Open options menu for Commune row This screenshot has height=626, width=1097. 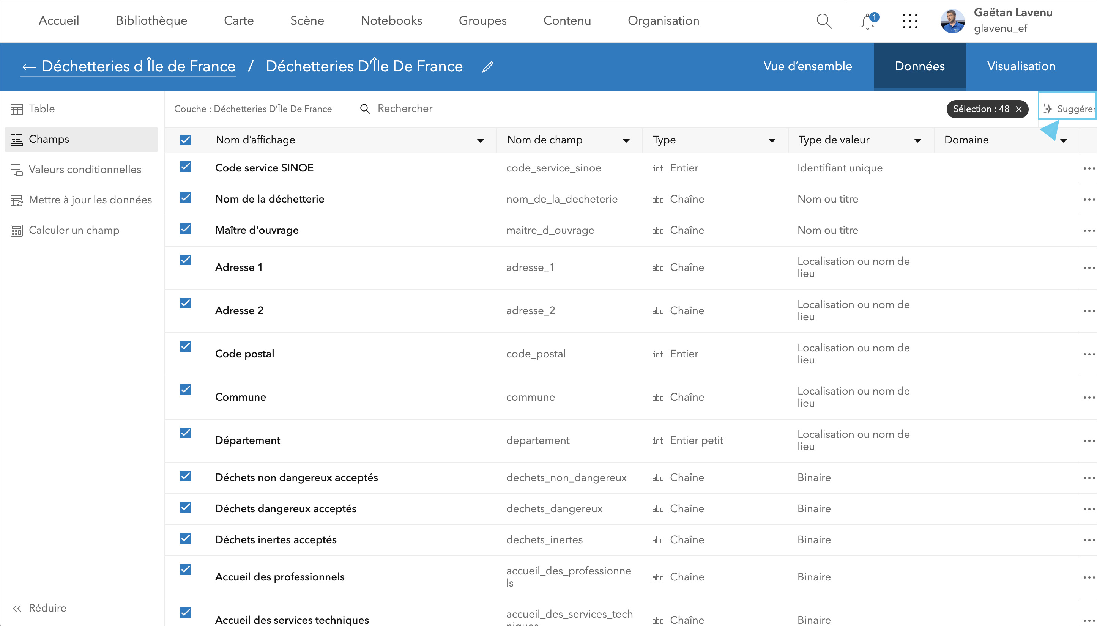(1089, 397)
